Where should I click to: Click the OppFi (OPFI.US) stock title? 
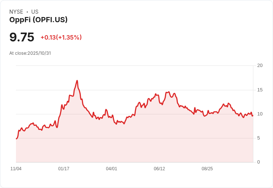pyautogui.click(x=38, y=20)
